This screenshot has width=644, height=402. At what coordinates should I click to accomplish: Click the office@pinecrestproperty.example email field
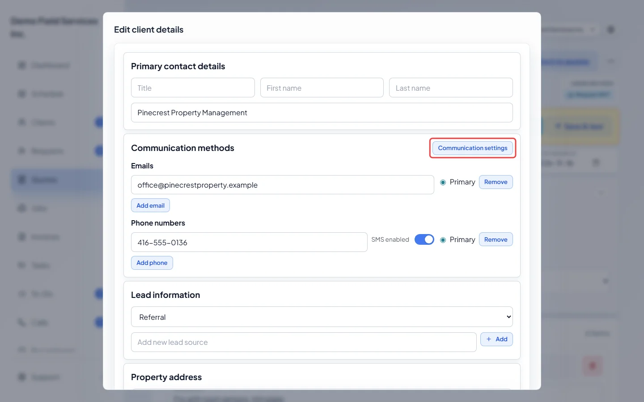pos(282,185)
